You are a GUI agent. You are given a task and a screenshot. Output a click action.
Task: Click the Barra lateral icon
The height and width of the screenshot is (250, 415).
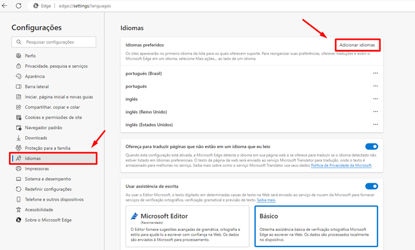[18, 86]
